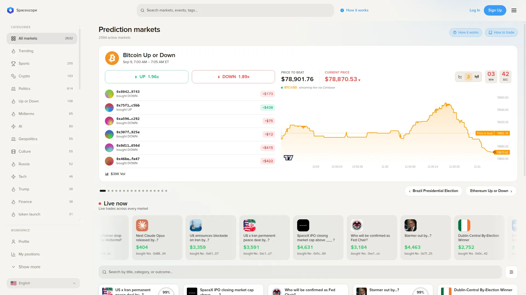Go to next market Ethereum Up or Down
Screen dimensions: 526x295
point(491,191)
